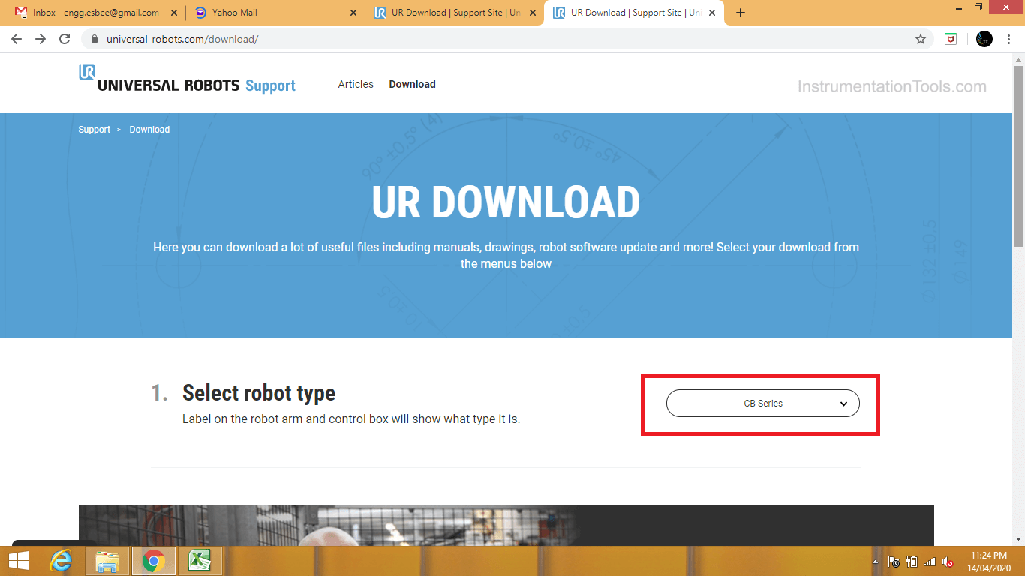Close the Yahoo Mail tab
This screenshot has width=1025, height=576.
[353, 13]
